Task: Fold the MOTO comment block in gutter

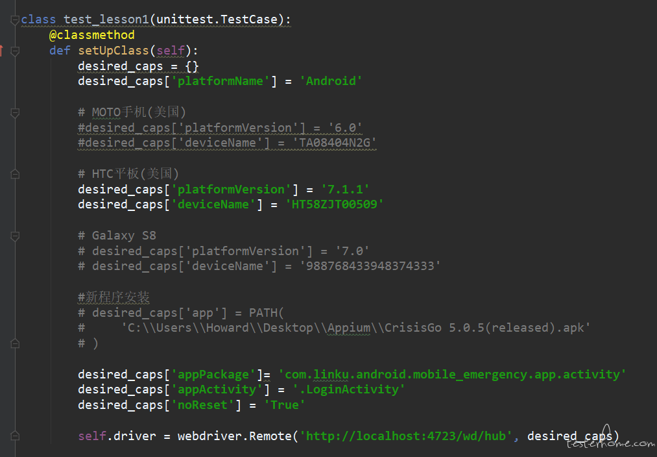Action: (x=15, y=113)
